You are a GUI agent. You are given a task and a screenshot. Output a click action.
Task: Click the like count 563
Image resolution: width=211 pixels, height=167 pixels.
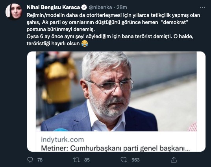135,160
